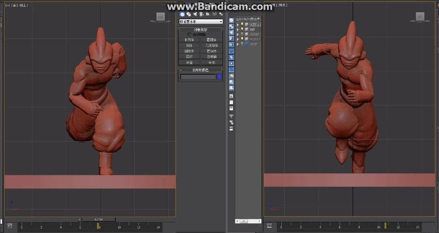
Task: Enable the 自动栅格 AutoGrid checkbox
Action: pos(190,34)
